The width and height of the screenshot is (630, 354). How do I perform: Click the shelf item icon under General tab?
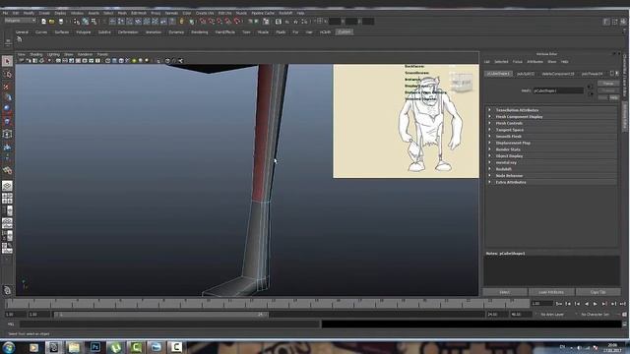pos(20,39)
